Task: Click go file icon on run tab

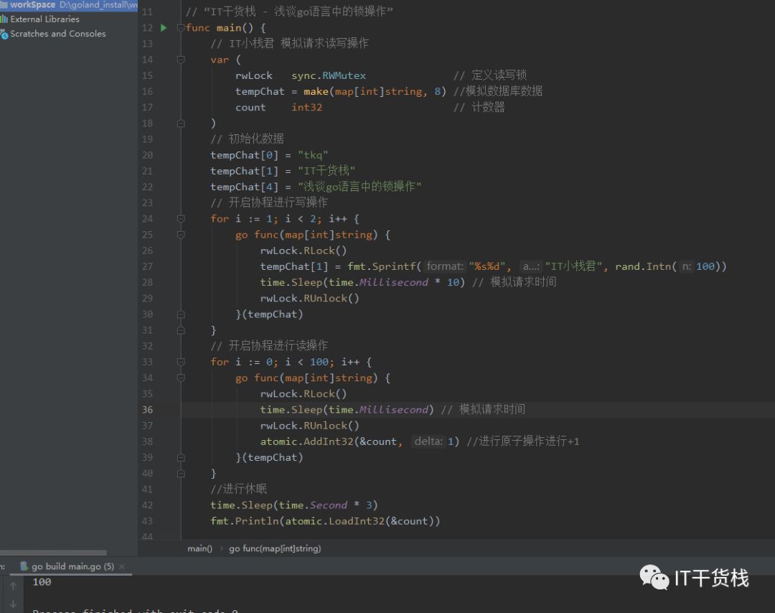Action: [24, 566]
